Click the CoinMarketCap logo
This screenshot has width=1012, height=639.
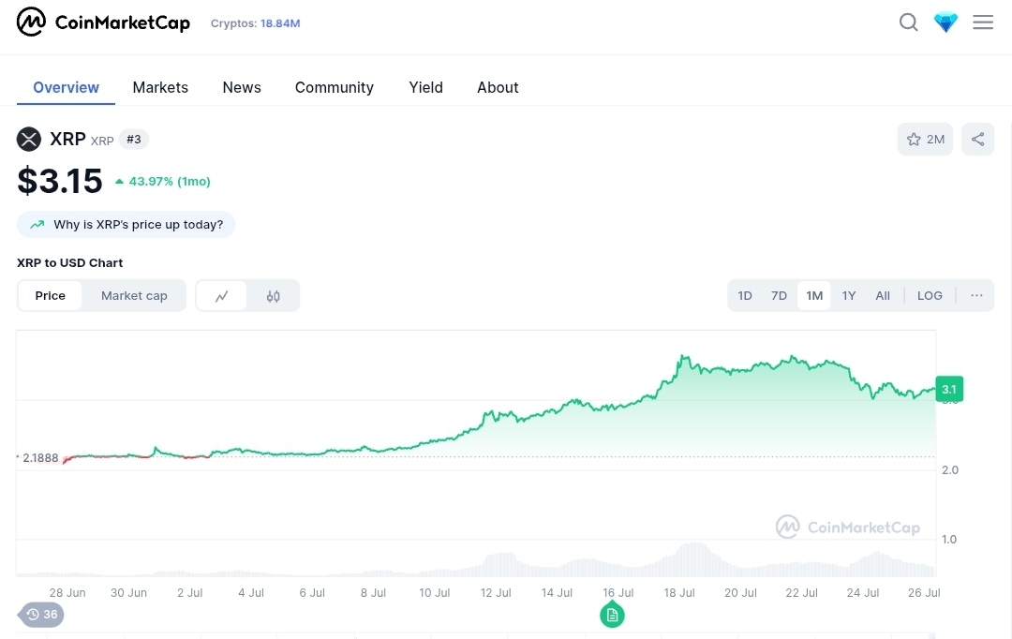click(103, 22)
